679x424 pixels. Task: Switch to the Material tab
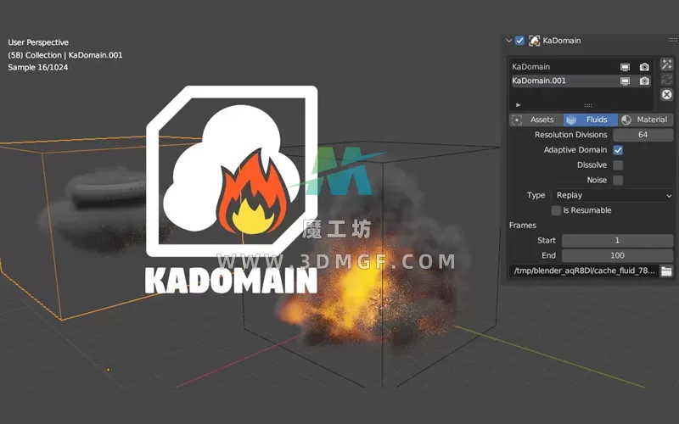(645, 120)
